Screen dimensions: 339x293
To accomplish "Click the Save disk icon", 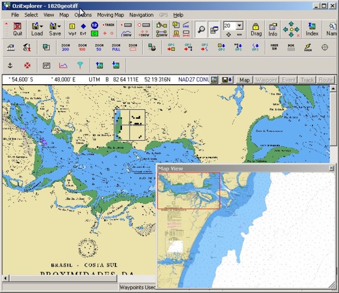I will [x=53, y=26].
